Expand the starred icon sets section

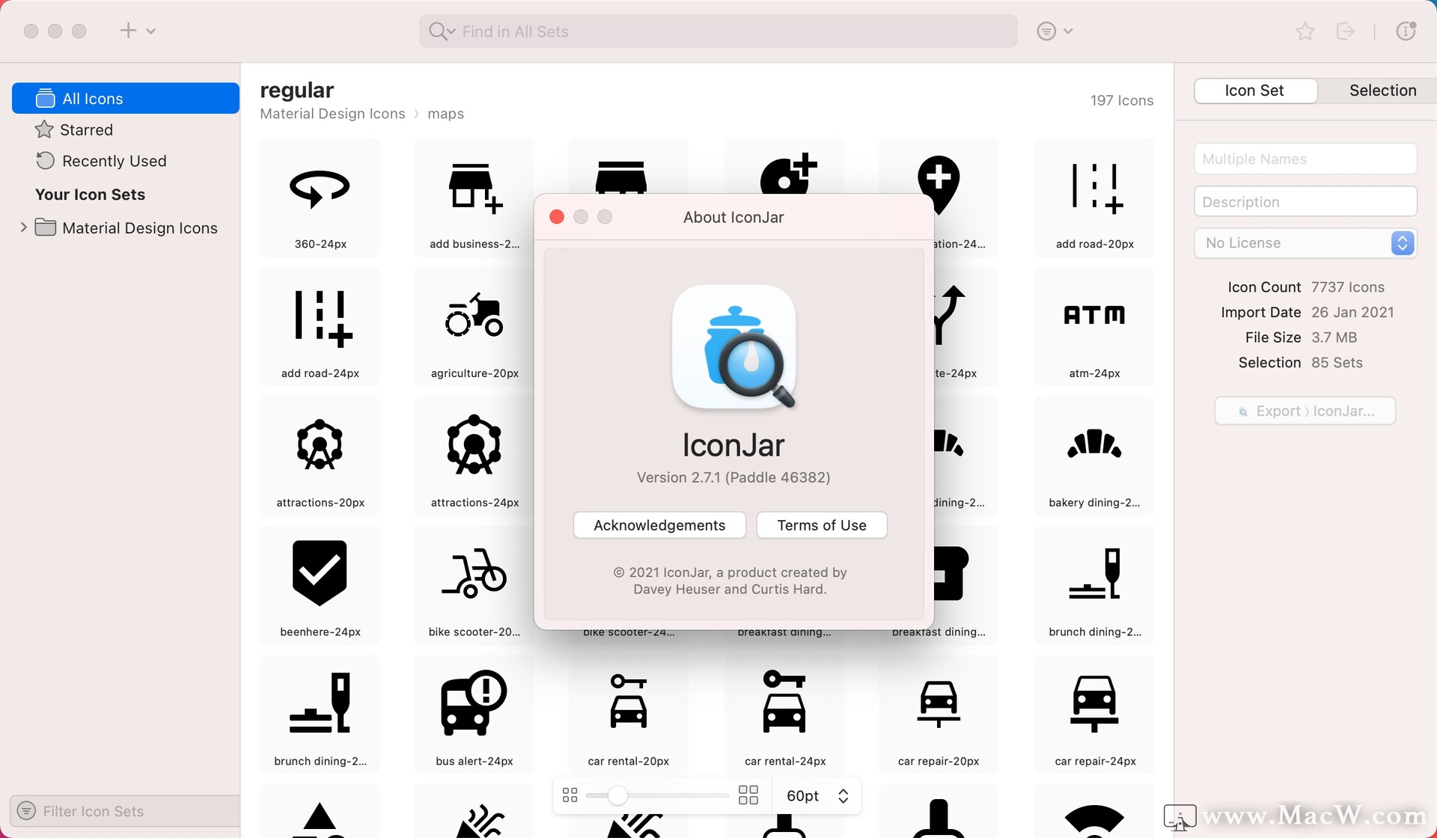[87, 129]
